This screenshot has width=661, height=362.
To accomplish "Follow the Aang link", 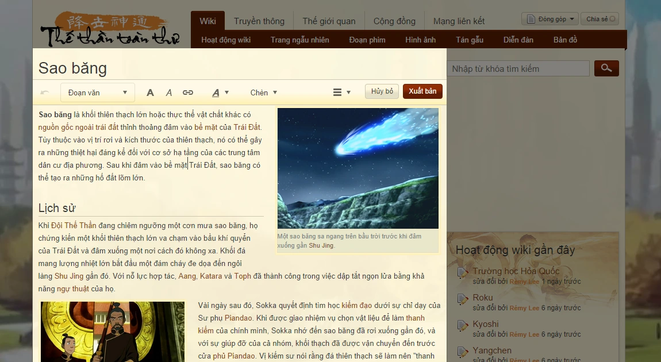I will (187, 276).
